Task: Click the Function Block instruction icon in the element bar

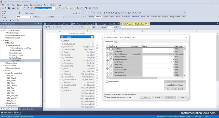Action: click(x=101, y=13)
